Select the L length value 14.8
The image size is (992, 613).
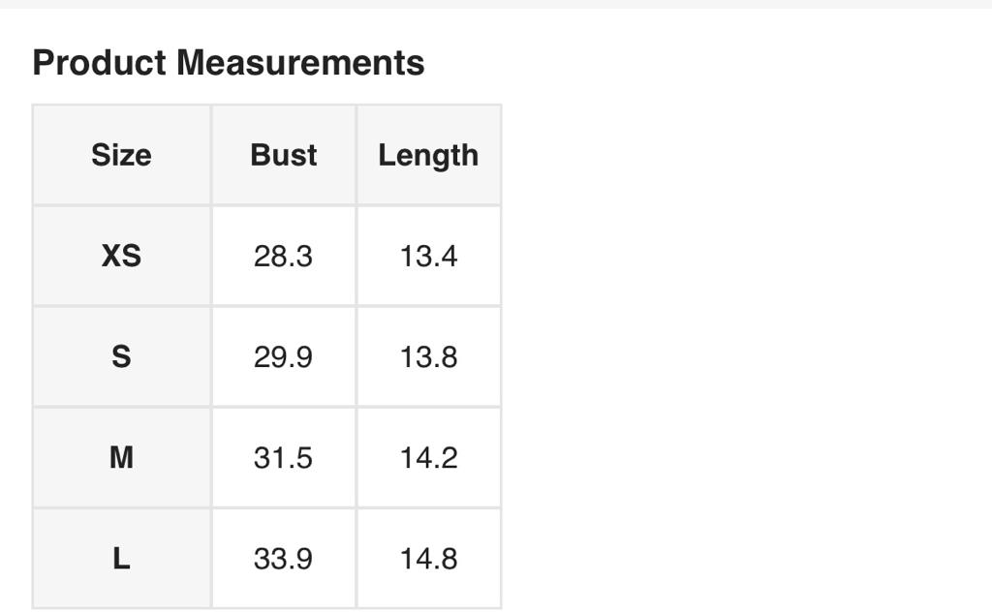(428, 558)
